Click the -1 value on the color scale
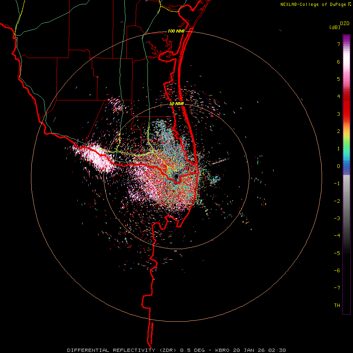Viewport: 353px width, 353px height. click(x=337, y=184)
